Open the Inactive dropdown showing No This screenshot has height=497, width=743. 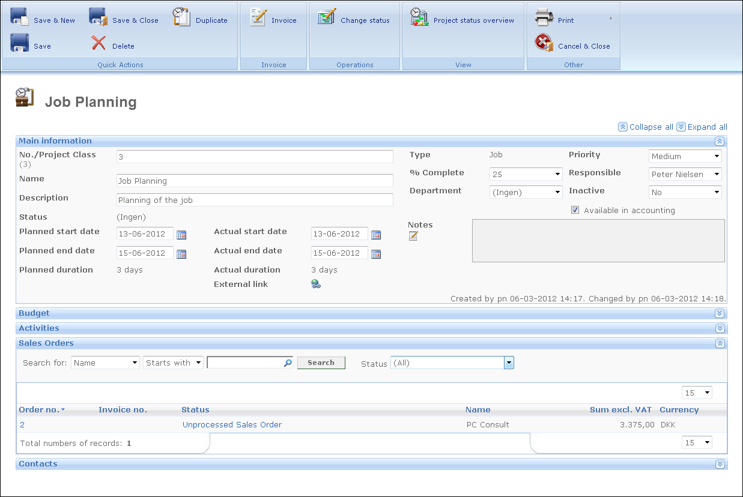685,192
